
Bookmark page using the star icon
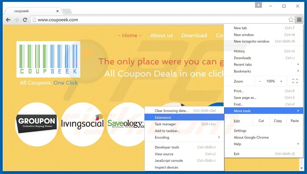291,20
